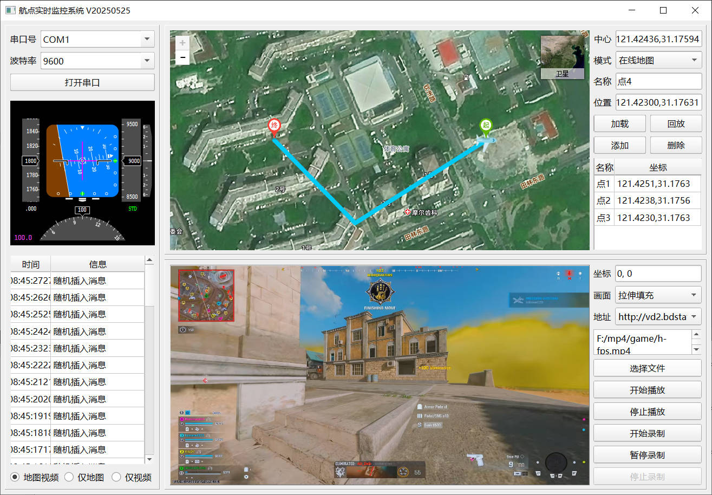This screenshot has width=712, height=495.
Task: Click log table scrollbar up arrow
Action: [149, 260]
